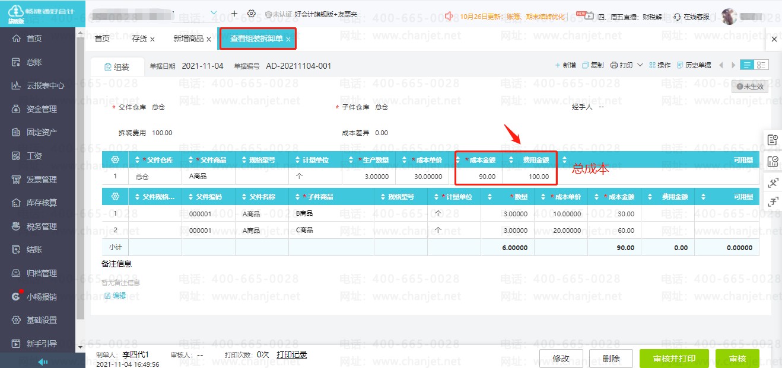Click the gear icon in the parent item table header
782x368 pixels.
115,160
